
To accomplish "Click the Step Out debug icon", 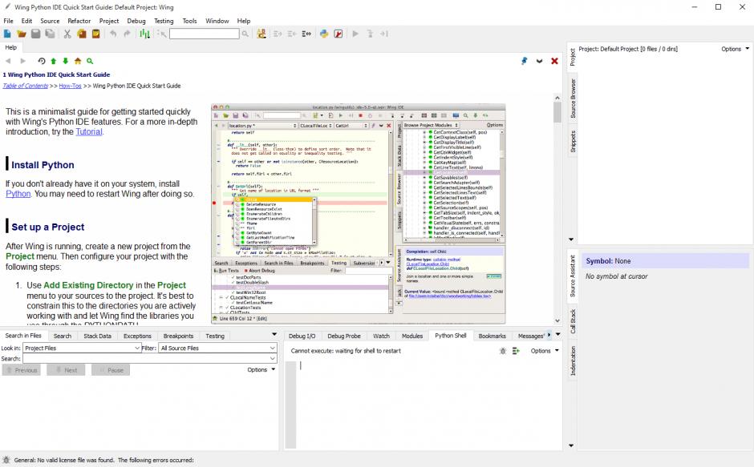I will (383, 34).
